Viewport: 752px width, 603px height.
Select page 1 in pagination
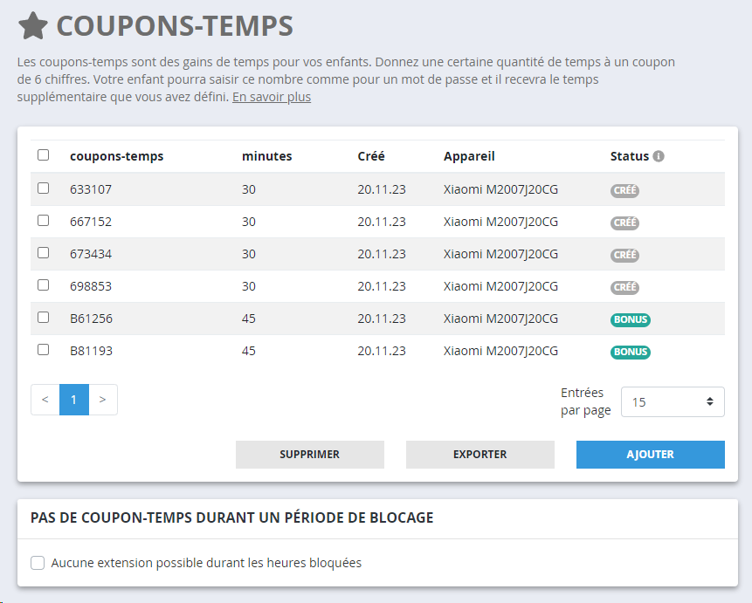coord(74,400)
